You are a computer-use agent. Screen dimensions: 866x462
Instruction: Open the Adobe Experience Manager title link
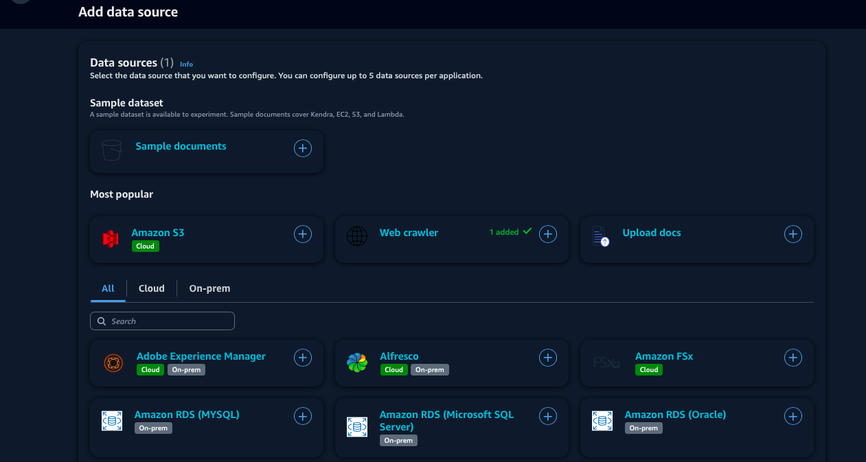(201, 356)
